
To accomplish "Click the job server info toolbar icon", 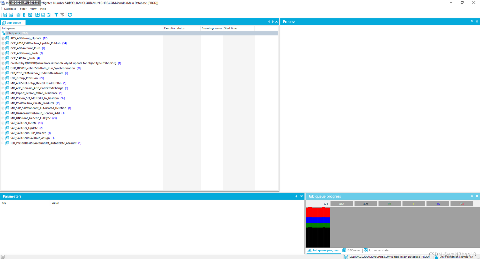I will [x=24, y=15].
